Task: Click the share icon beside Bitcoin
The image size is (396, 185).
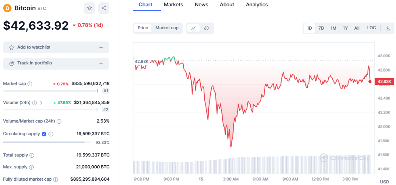Action: click(x=103, y=8)
